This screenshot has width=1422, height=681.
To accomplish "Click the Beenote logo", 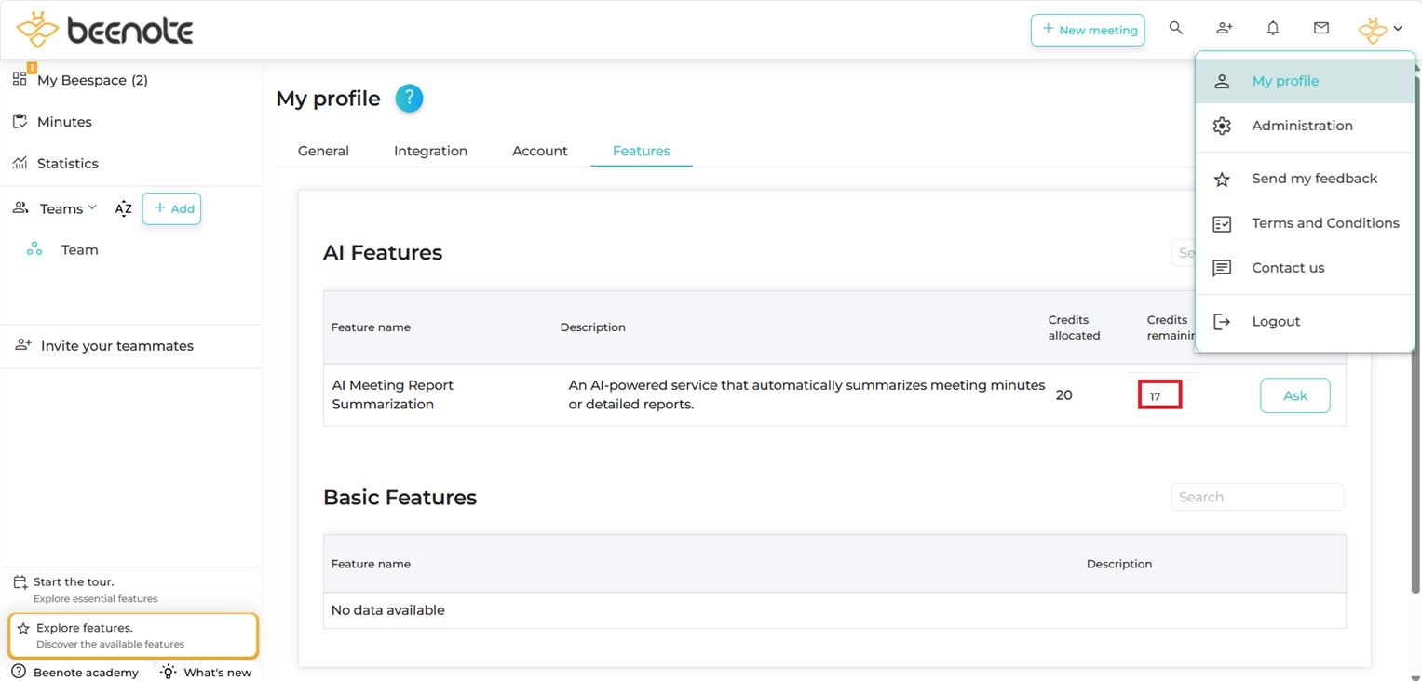I will [104, 30].
